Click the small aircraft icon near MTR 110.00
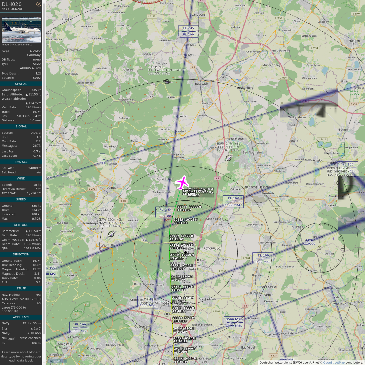365x365 pixels. point(333,239)
